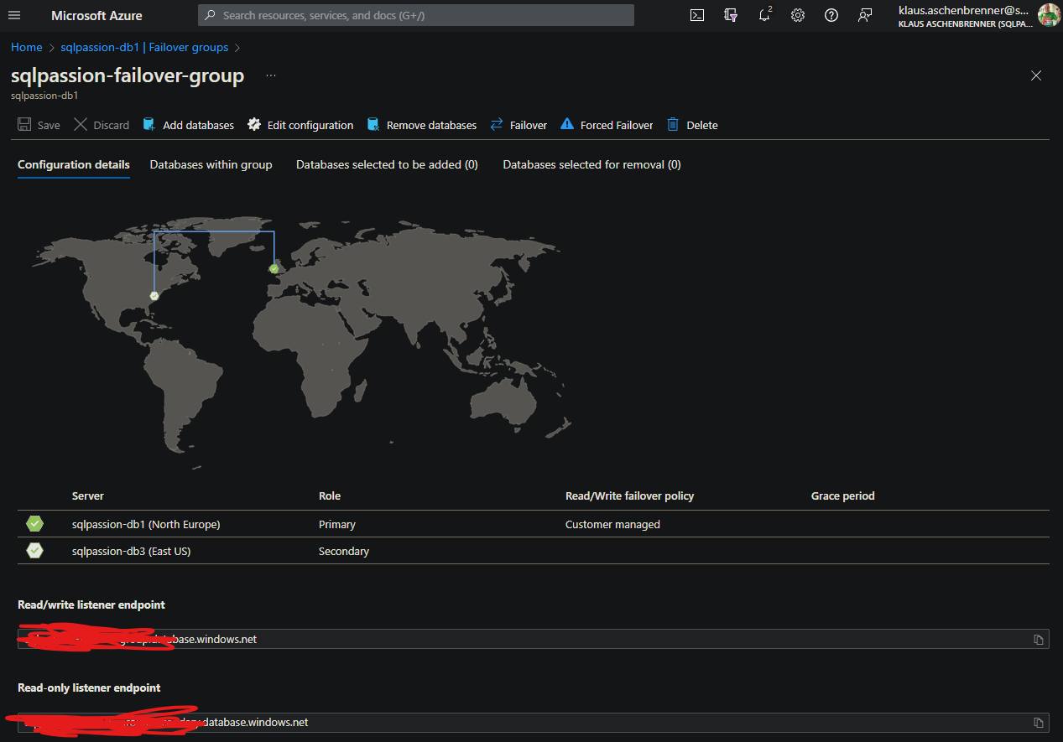Go to the Home breadcrumb
Screen dimensions: 1063x742
(27, 48)
